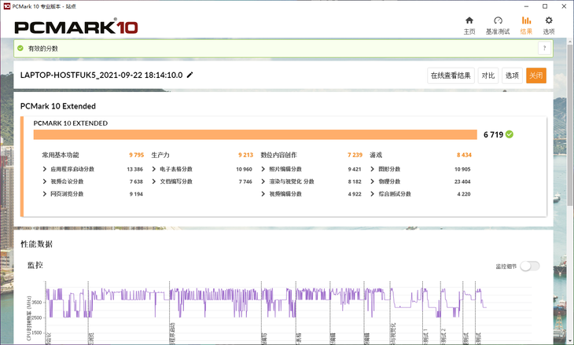Click the green check icon beside 有效的分数
574x345 pixels.
[x=20, y=48]
